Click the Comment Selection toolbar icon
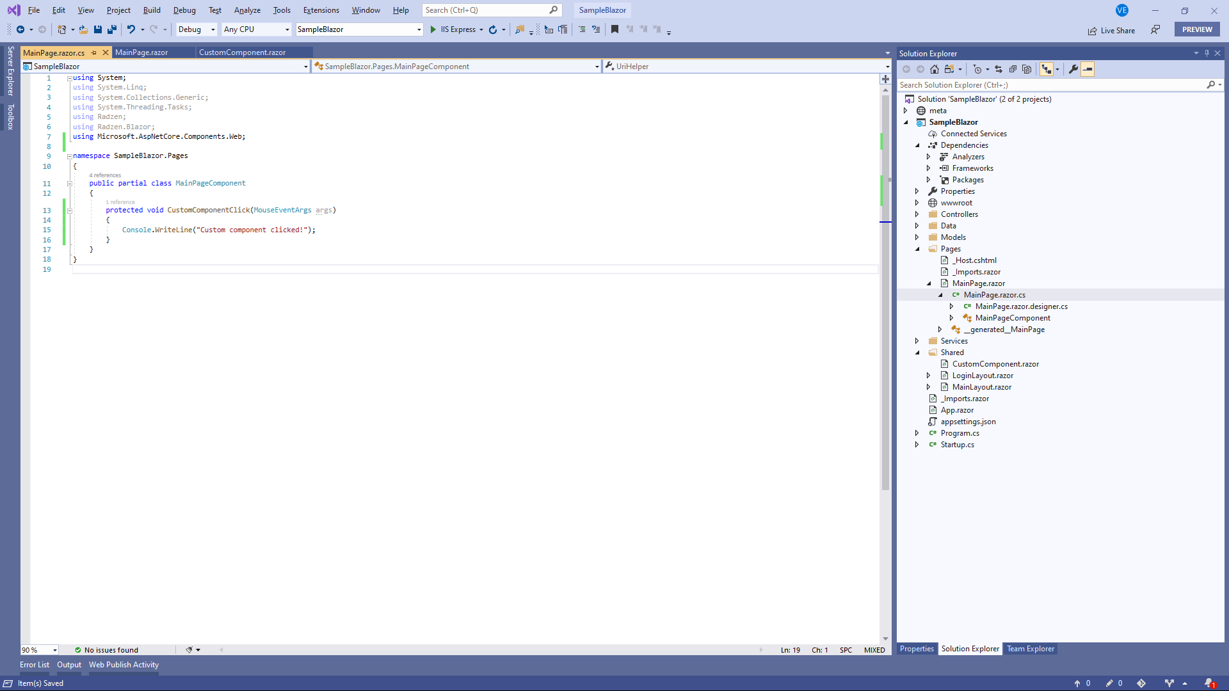This screenshot has width=1229, height=691. coord(582,29)
